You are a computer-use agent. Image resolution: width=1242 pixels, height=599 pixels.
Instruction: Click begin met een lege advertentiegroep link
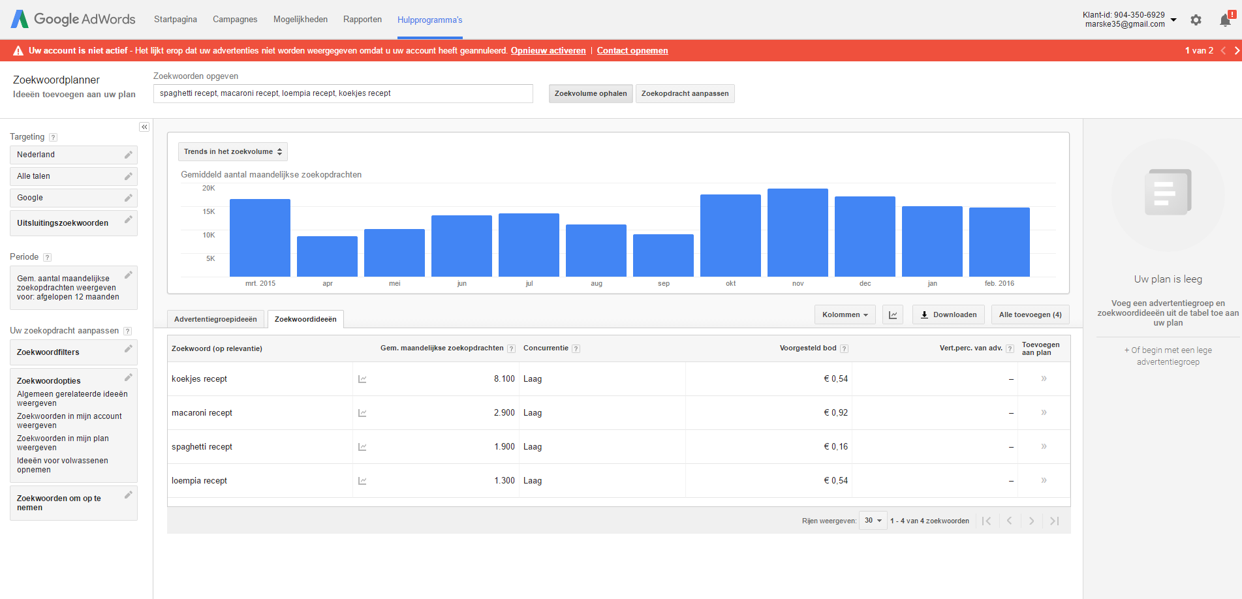coord(1168,356)
